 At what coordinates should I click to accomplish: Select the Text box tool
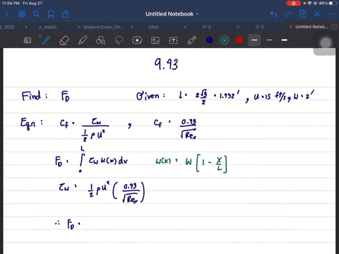click(x=174, y=40)
